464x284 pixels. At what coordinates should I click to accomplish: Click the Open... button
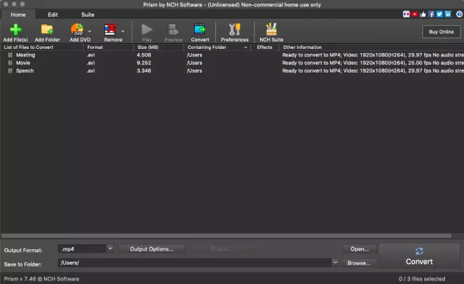tap(360, 249)
